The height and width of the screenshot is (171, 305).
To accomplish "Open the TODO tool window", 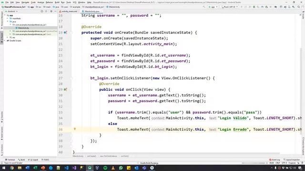I will coord(45,160).
